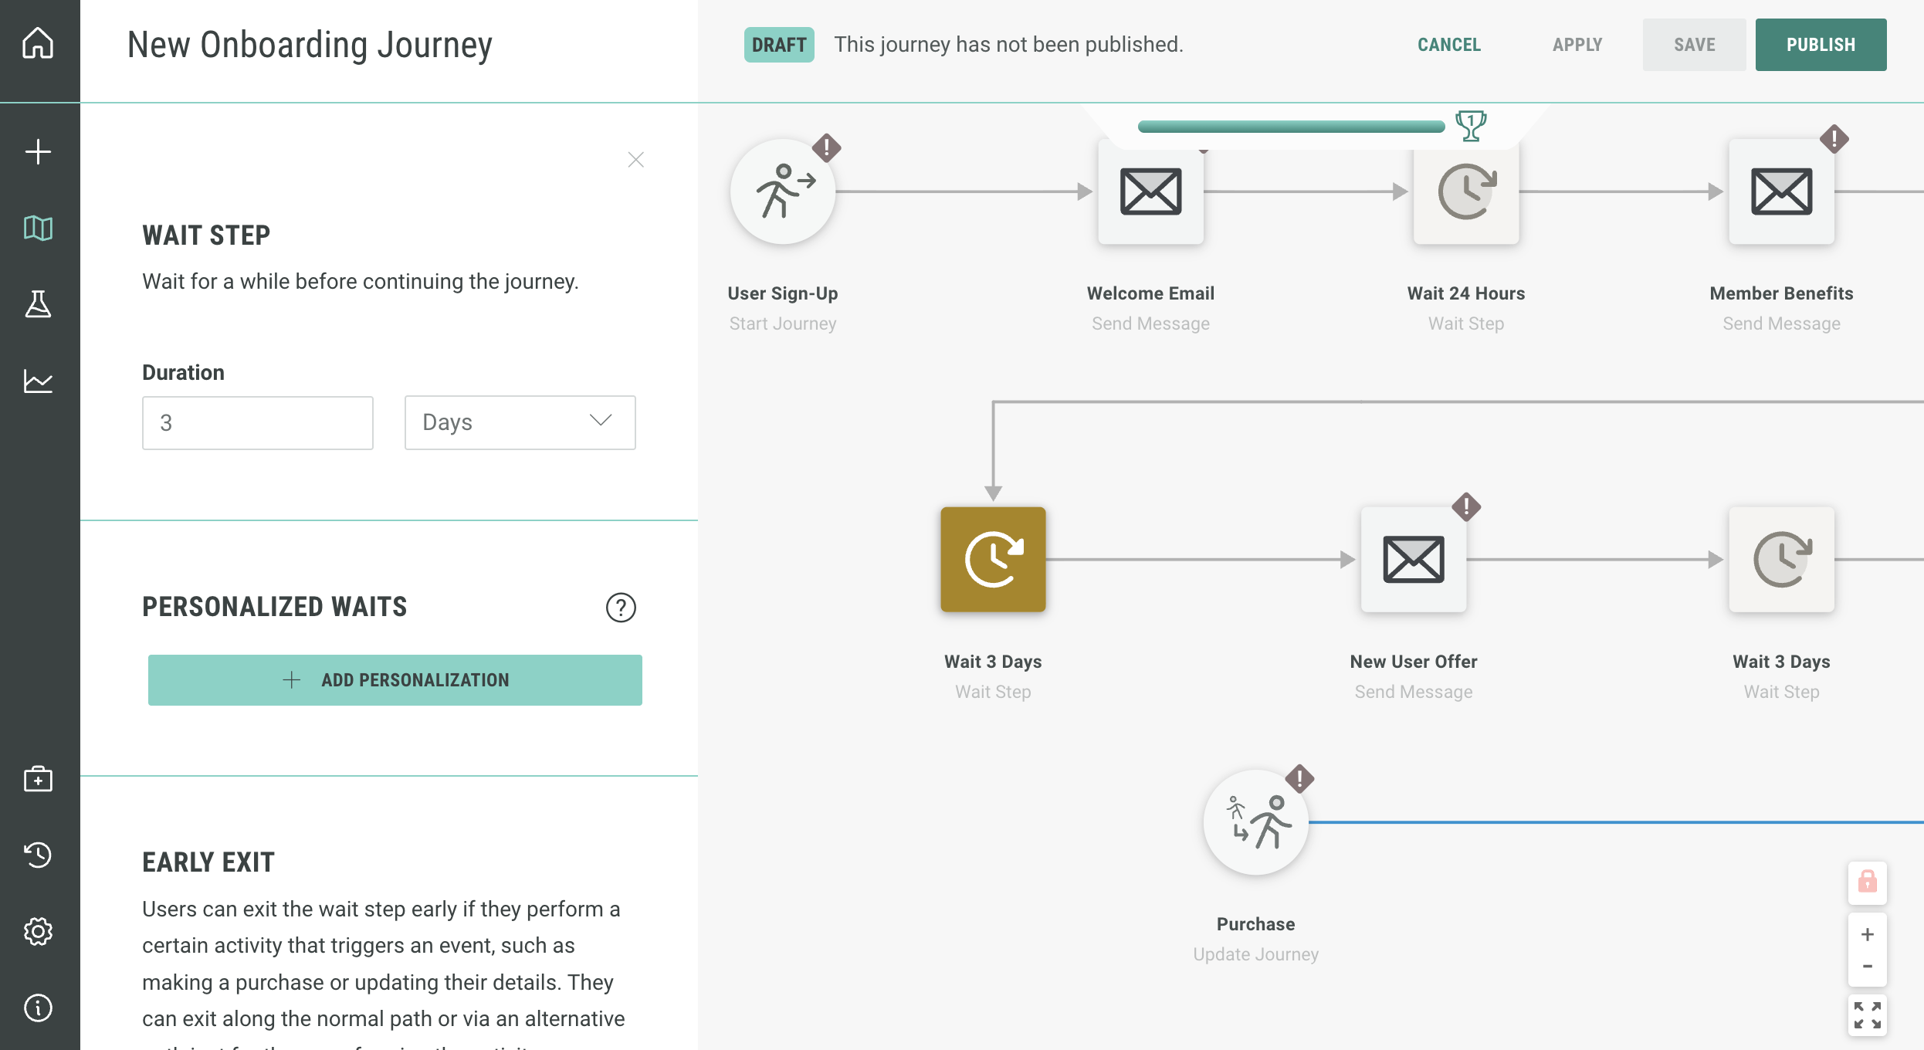Click the duration number input field
This screenshot has width=1924, height=1050.
[257, 422]
